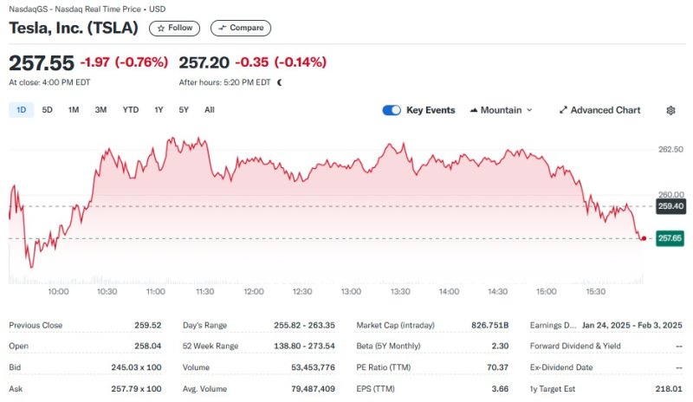Click the Follow star button
The image size is (693, 402).
174,28
